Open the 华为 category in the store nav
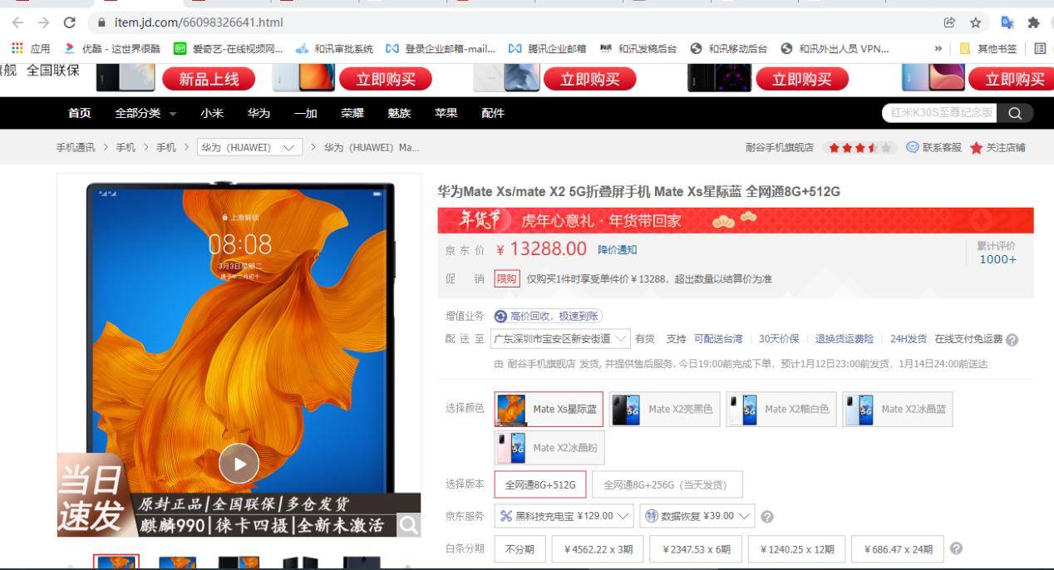Viewport: 1054px width, 570px height. point(259,113)
